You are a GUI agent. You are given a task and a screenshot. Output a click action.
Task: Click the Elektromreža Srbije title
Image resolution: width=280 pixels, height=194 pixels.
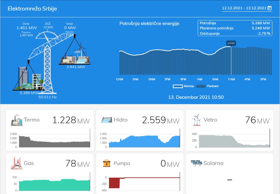pyautogui.click(x=32, y=8)
